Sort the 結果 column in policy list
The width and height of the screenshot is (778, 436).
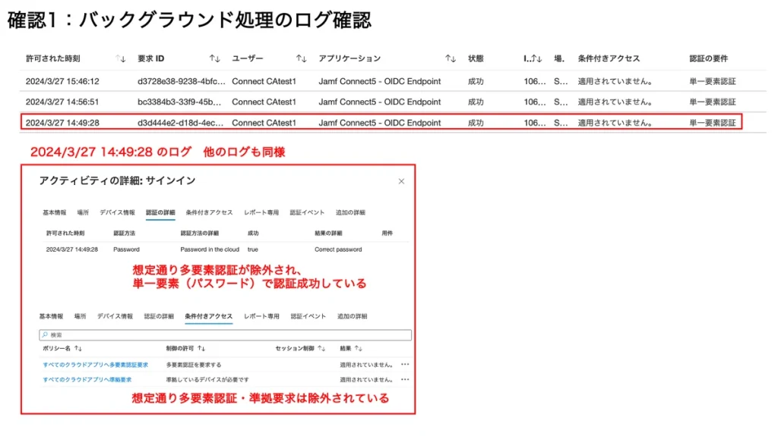click(358, 348)
